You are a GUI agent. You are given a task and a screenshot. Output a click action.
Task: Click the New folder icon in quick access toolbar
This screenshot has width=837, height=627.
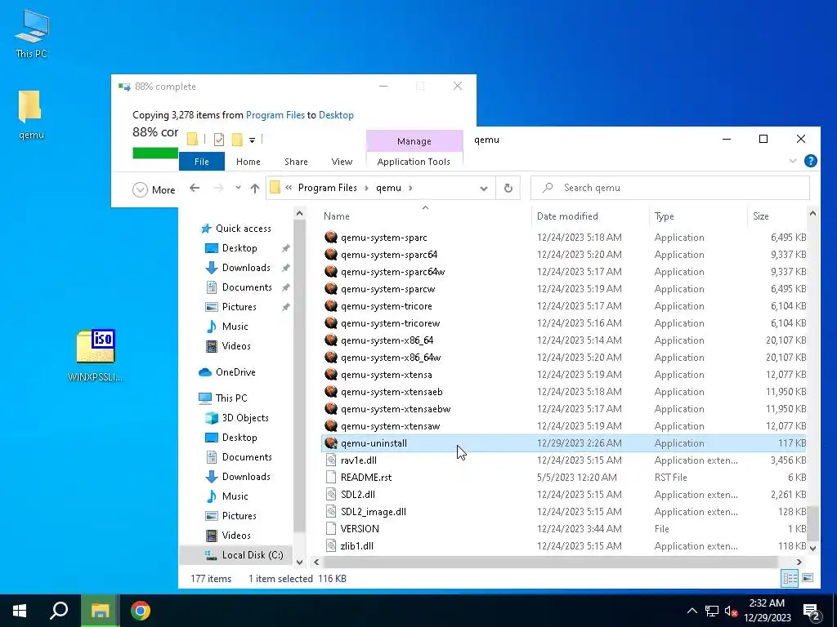click(x=237, y=140)
